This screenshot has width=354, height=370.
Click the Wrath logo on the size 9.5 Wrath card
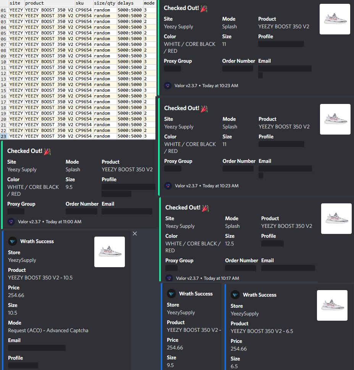171,294
